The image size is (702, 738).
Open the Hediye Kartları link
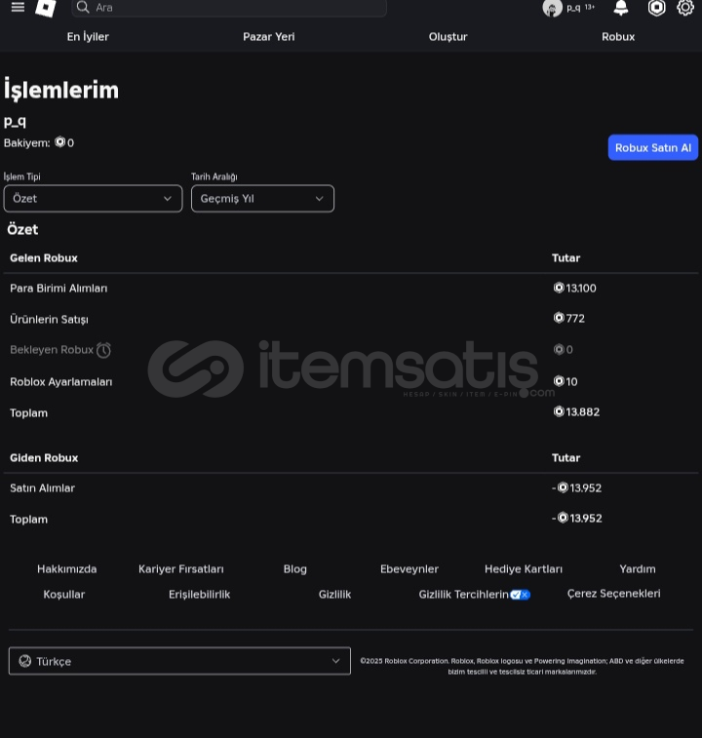[524, 569]
